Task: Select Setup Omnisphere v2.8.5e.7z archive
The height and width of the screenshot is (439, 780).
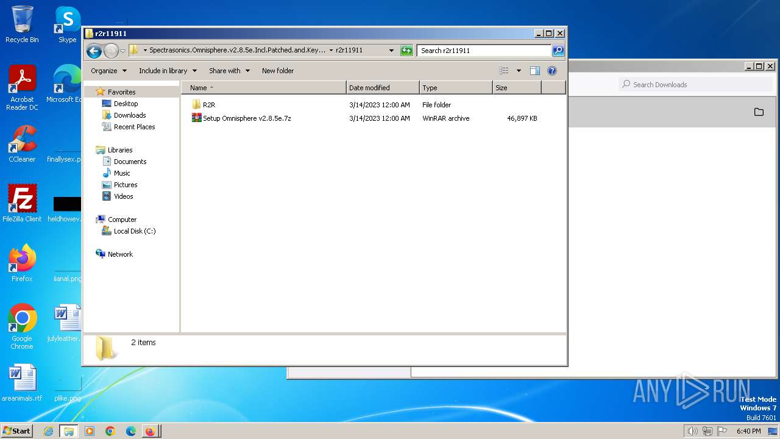Action: pos(241,118)
